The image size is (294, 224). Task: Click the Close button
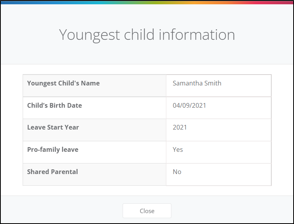(x=147, y=211)
